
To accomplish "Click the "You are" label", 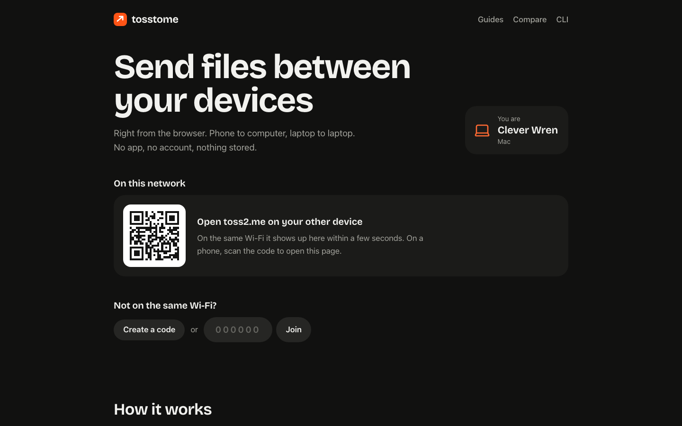I will tap(509, 119).
